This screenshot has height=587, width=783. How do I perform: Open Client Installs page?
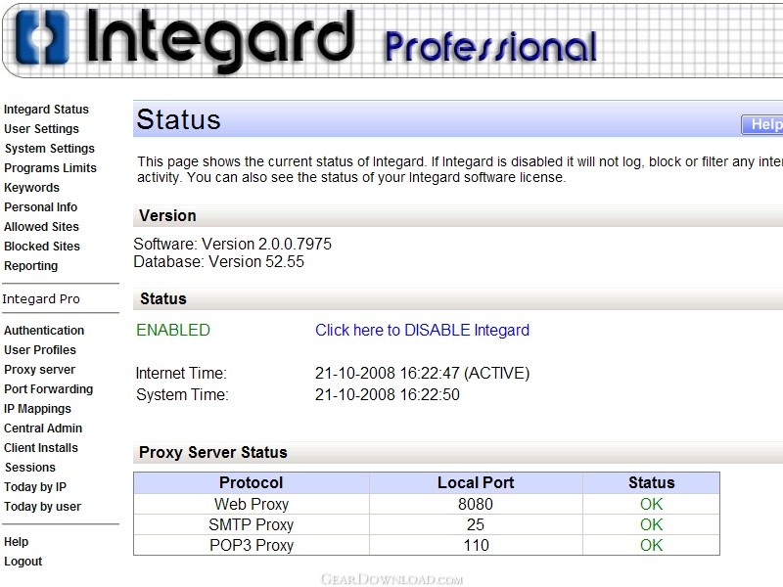point(41,448)
